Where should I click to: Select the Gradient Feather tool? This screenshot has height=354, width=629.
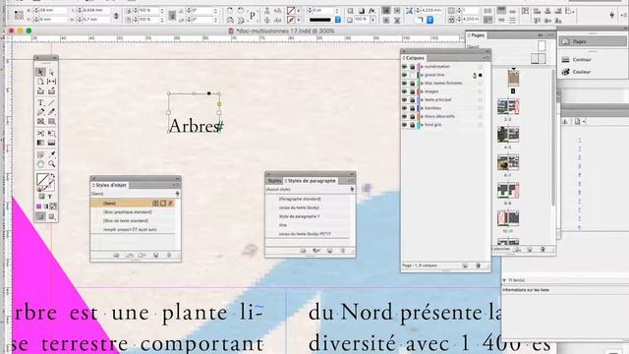pos(52,143)
